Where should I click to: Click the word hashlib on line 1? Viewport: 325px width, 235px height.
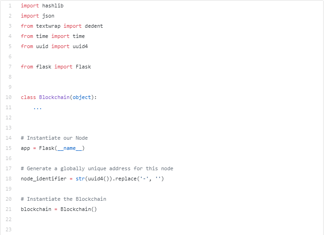[53, 6]
